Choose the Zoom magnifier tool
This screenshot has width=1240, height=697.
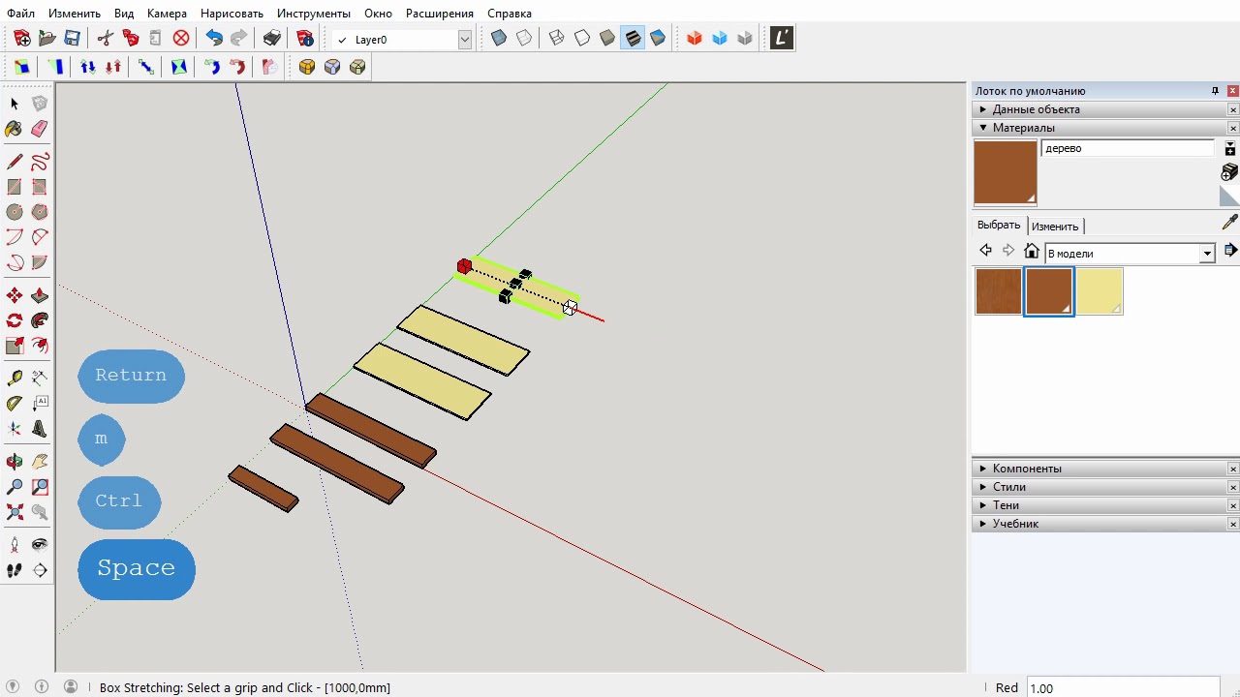15,487
